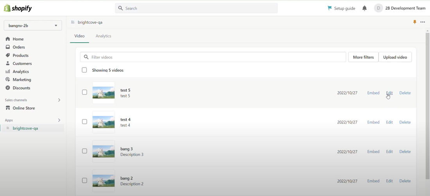
Task: Click the Setup guide flag icon
Action: [x=330, y=8]
